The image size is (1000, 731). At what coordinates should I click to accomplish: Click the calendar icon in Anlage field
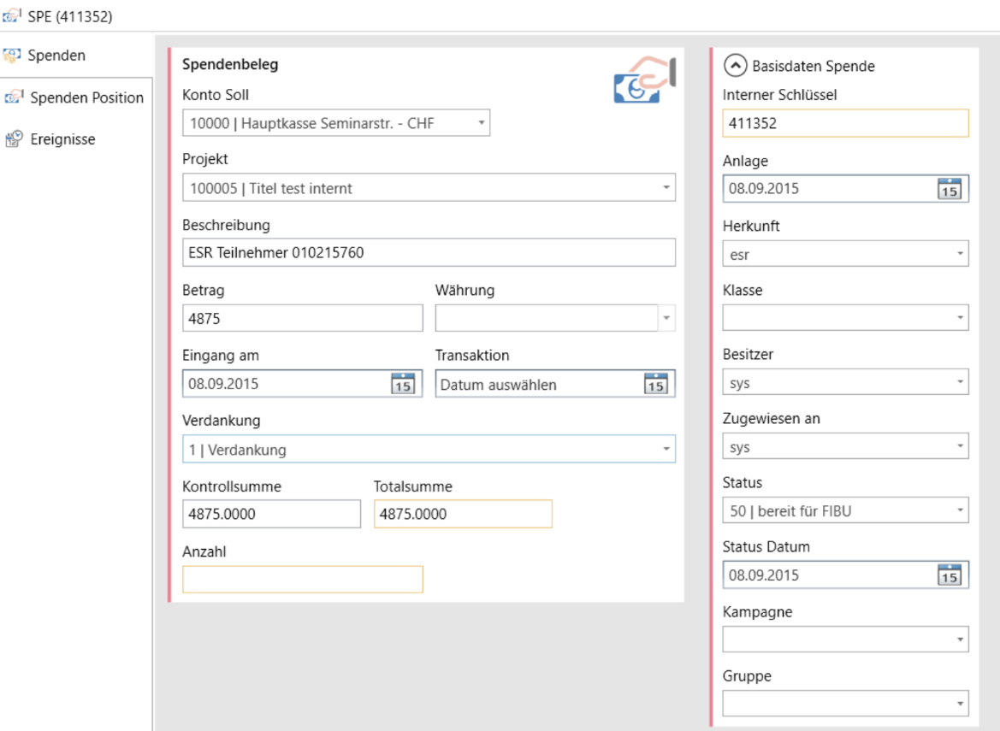[x=950, y=189]
